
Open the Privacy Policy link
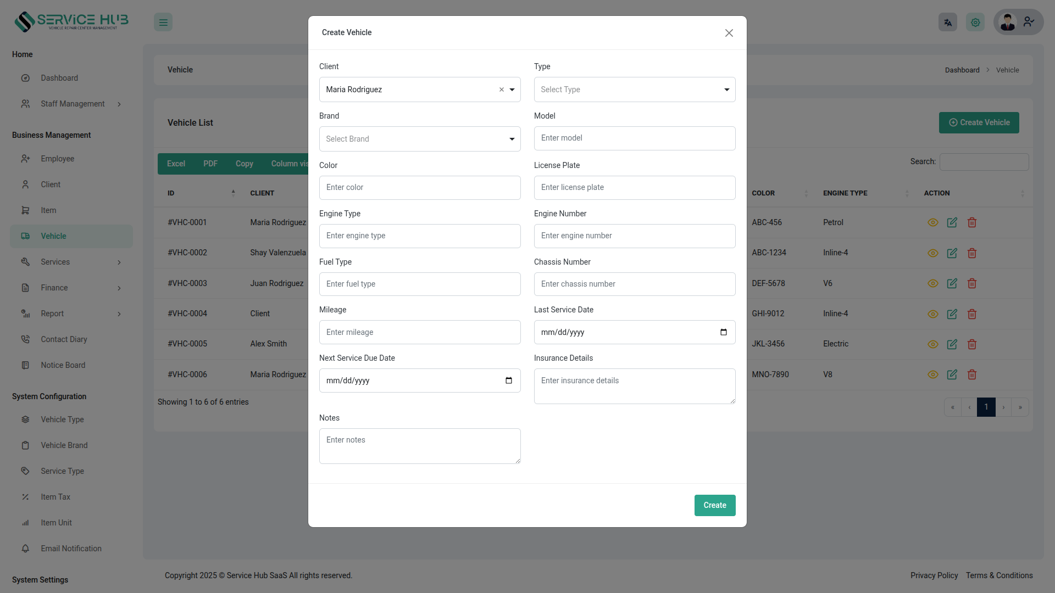click(934, 575)
